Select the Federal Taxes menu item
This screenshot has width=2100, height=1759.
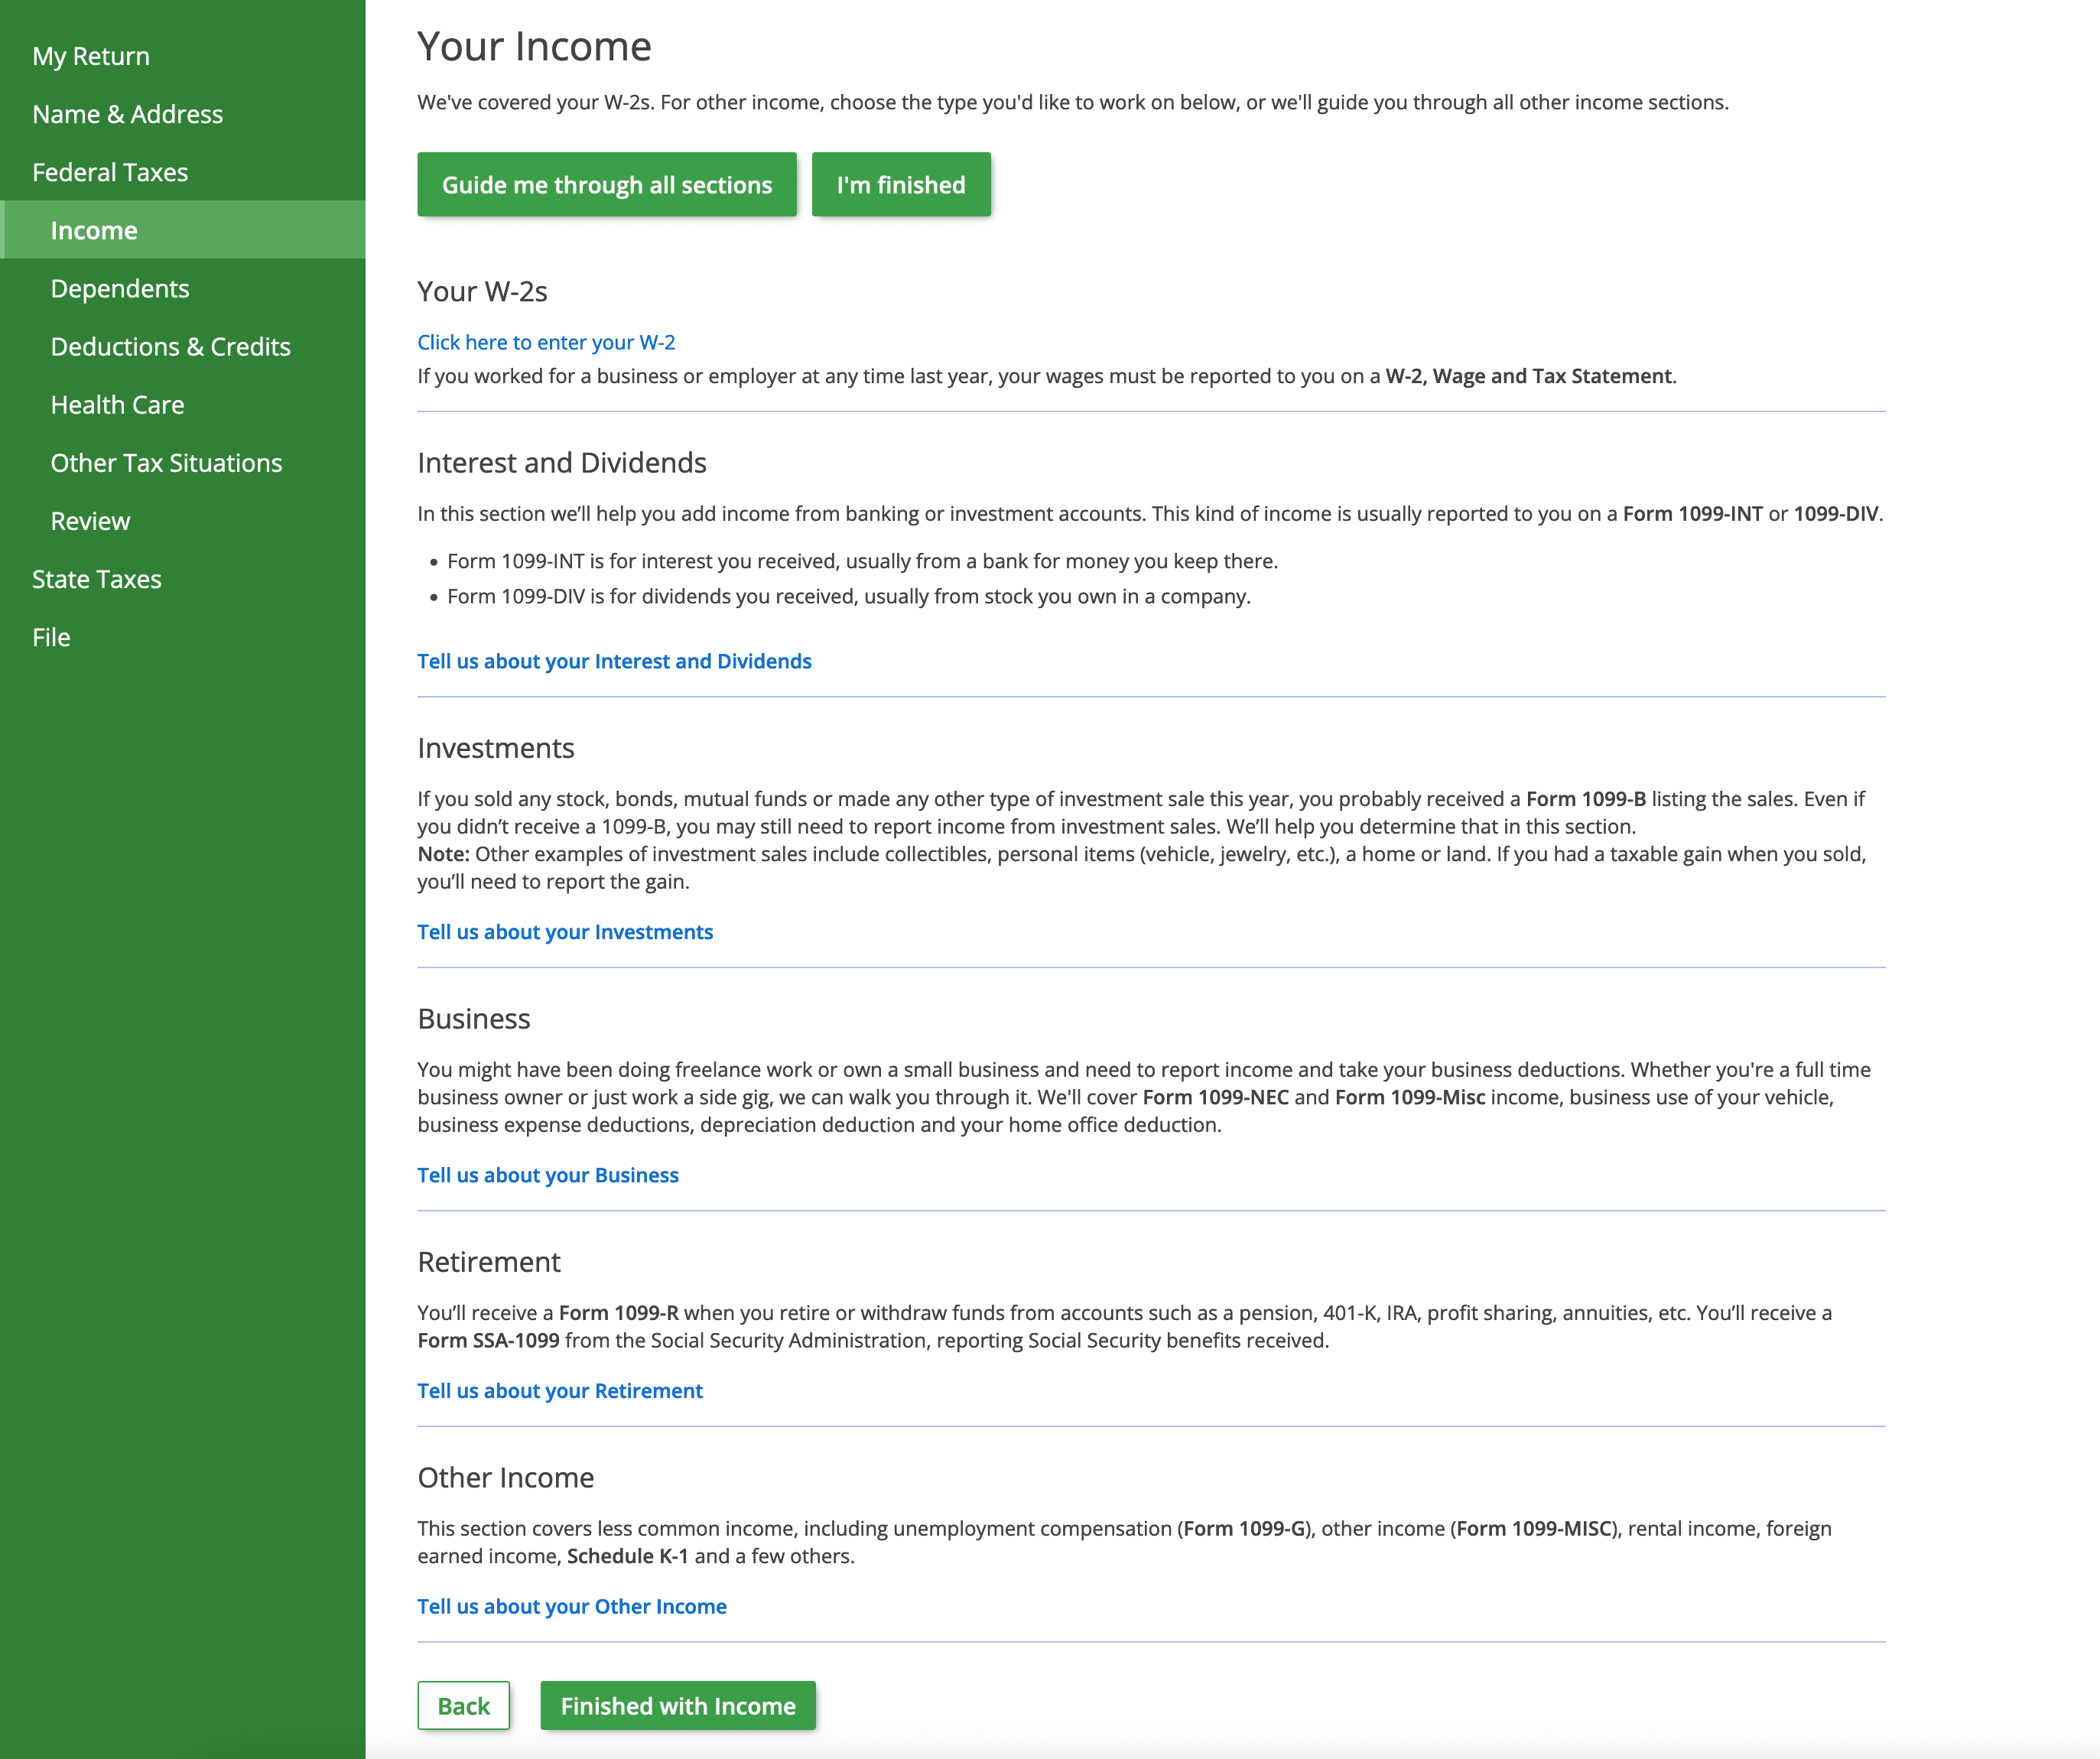pyautogui.click(x=110, y=171)
